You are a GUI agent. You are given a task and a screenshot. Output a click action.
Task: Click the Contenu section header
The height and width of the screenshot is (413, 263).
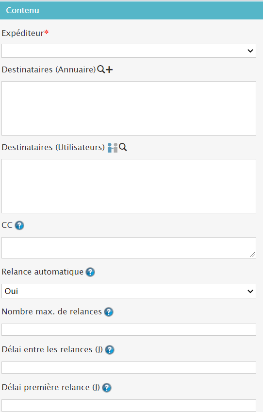pyautogui.click(x=131, y=11)
